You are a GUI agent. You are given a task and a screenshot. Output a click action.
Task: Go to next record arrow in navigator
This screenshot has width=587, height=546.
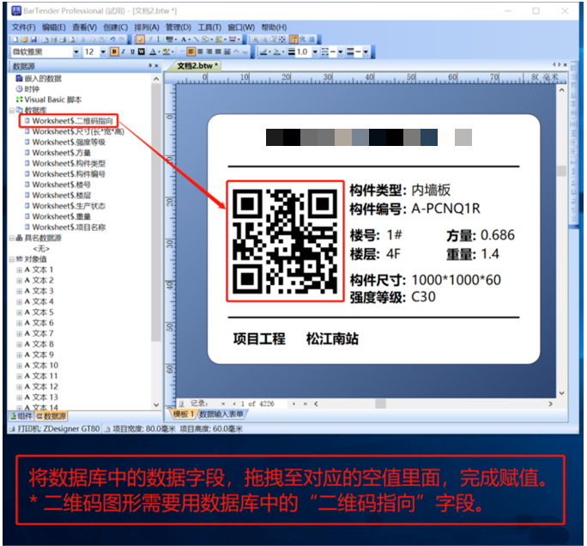coord(293,403)
